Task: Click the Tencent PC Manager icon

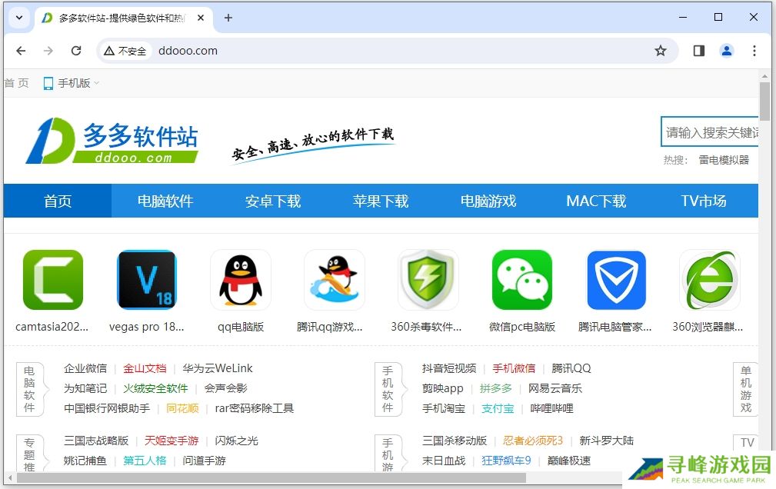Action: [x=616, y=280]
